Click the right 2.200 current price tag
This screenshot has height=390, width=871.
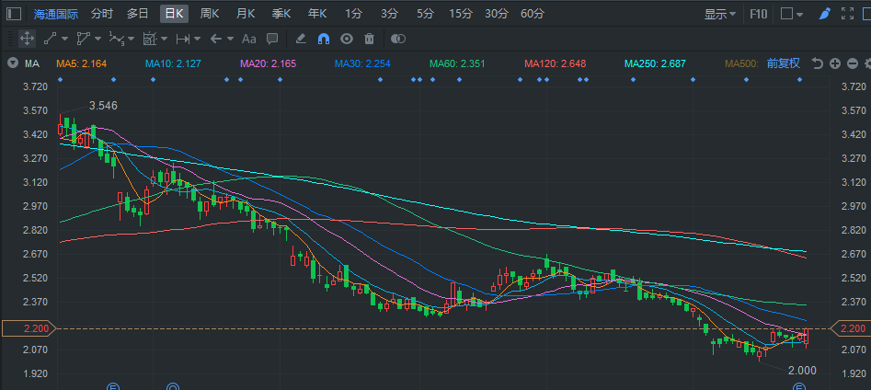pyautogui.click(x=851, y=329)
